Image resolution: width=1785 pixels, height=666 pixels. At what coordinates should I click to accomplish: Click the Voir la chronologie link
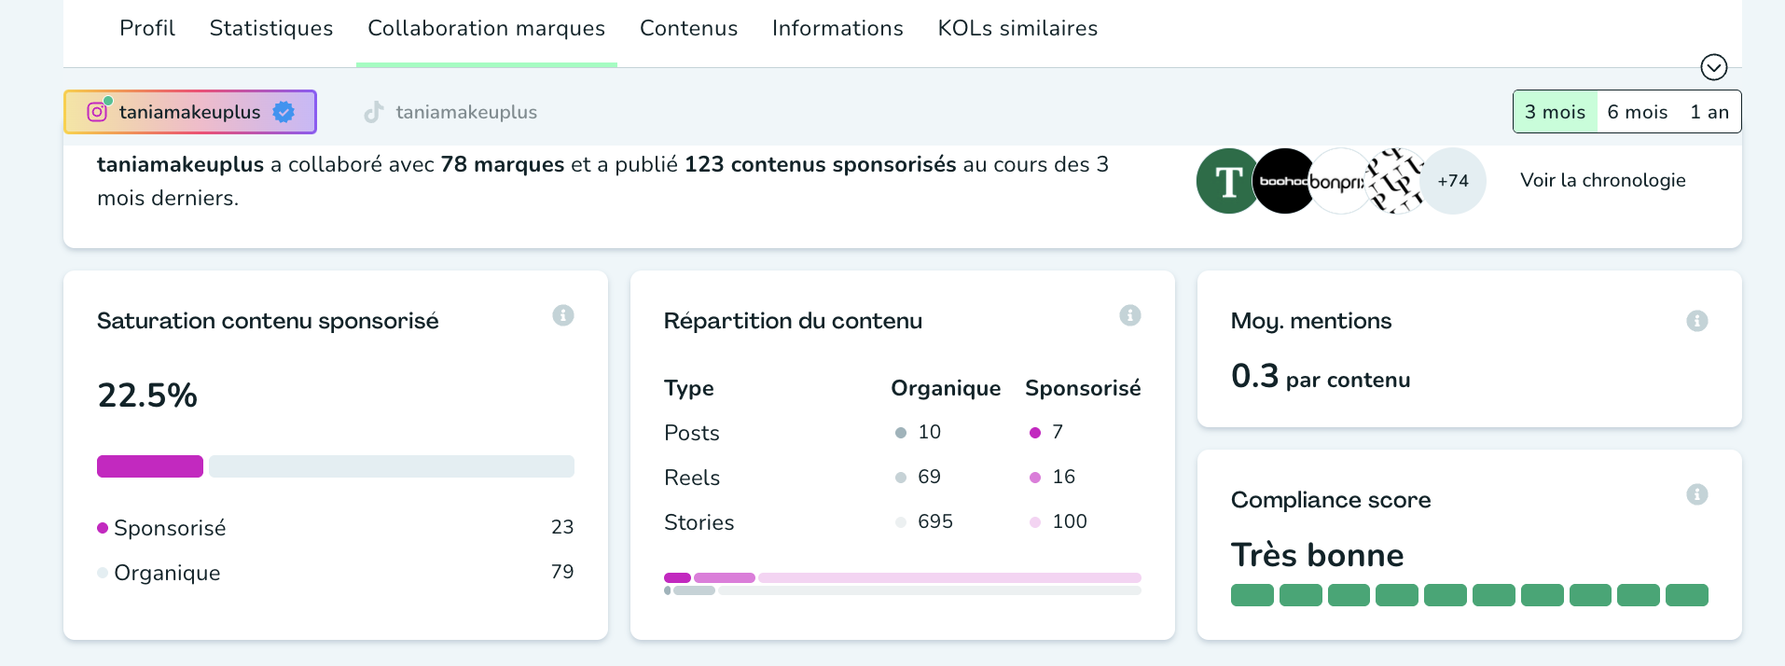pyautogui.click(x=1602, y=180)
